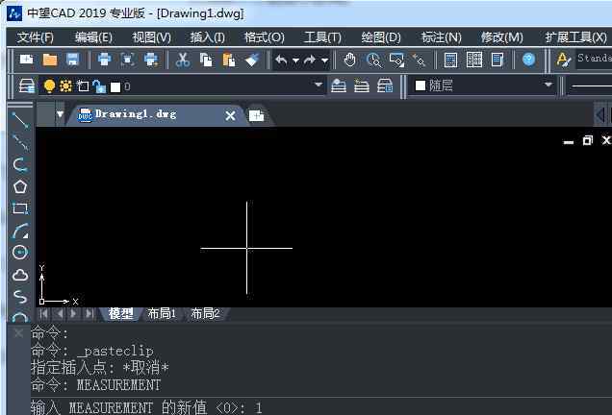This screenshot has height=415, width=612.
Task: Click the new drawing tab button
Action: click(256, 115)
